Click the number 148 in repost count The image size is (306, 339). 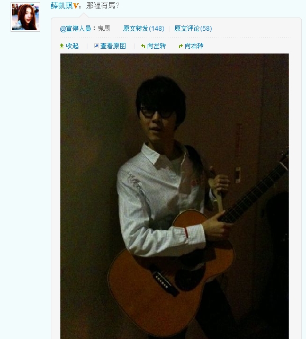click(x=157, y=29)
